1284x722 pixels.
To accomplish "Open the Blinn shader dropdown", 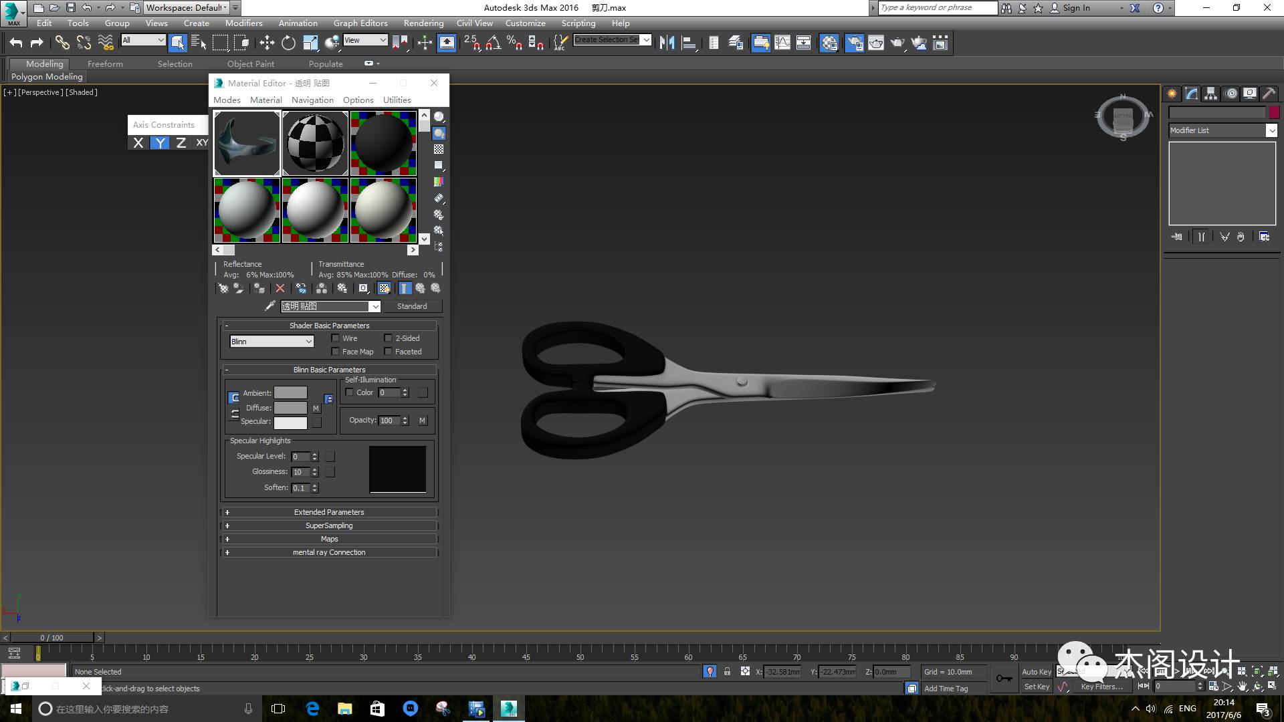I will (272, 342).
